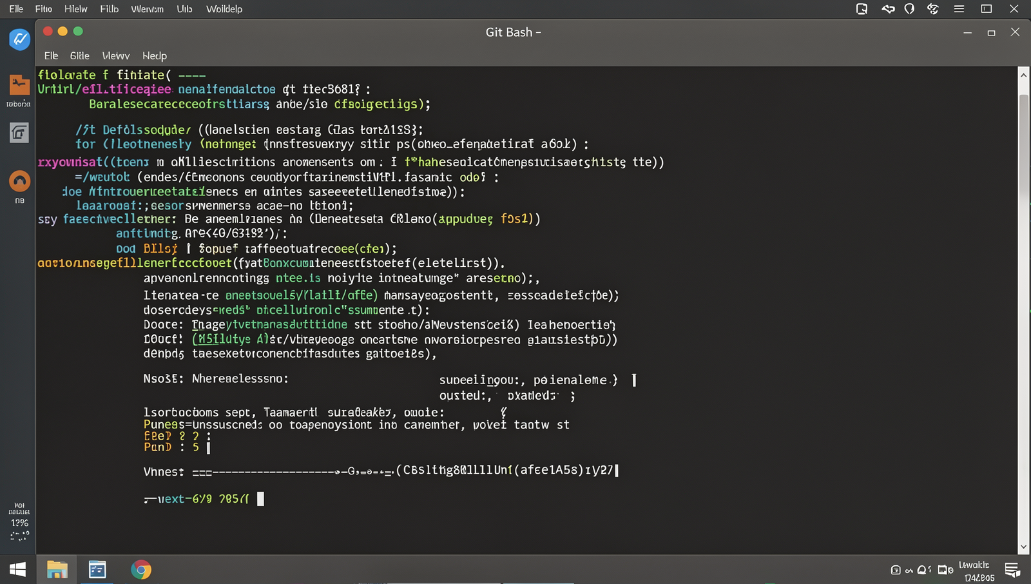This screenshot has height=584, width=1031.
Task: Open the Hedp menu in Git Bash
Action: pos(154,55)
